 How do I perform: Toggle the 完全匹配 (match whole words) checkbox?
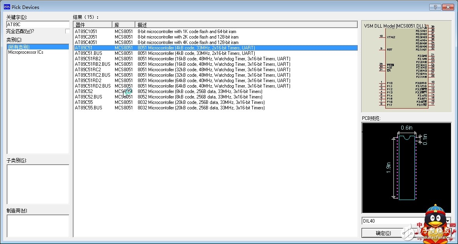point(68,31)
